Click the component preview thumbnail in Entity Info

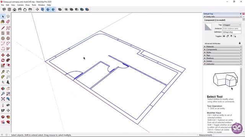(x=208, y=27)
